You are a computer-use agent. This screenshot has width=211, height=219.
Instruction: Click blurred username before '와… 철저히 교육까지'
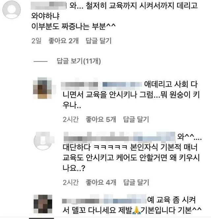(x=48, y=6)
